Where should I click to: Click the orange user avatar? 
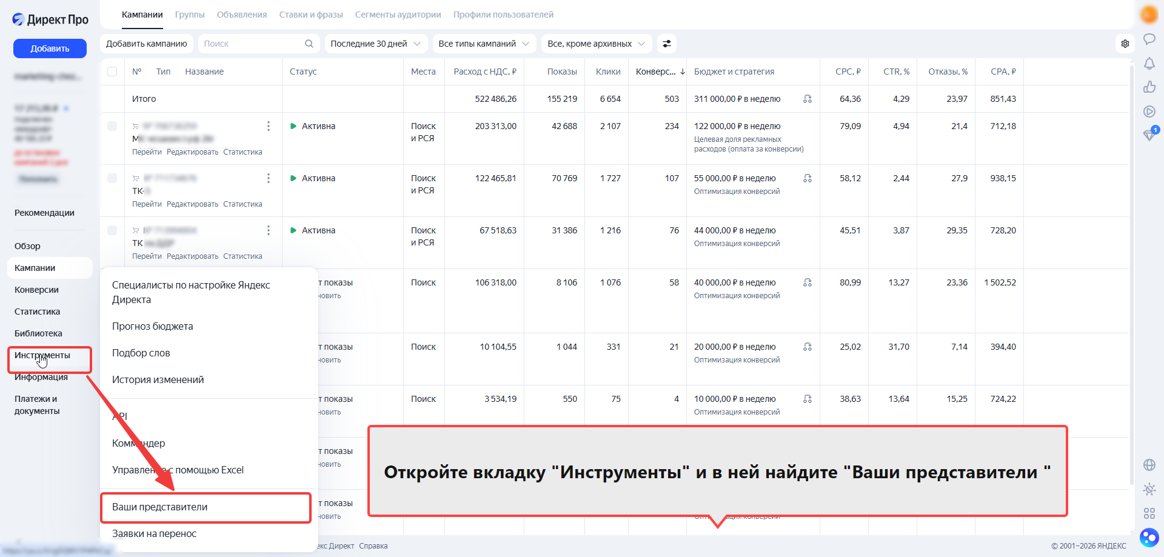(x=1149, y=14)
